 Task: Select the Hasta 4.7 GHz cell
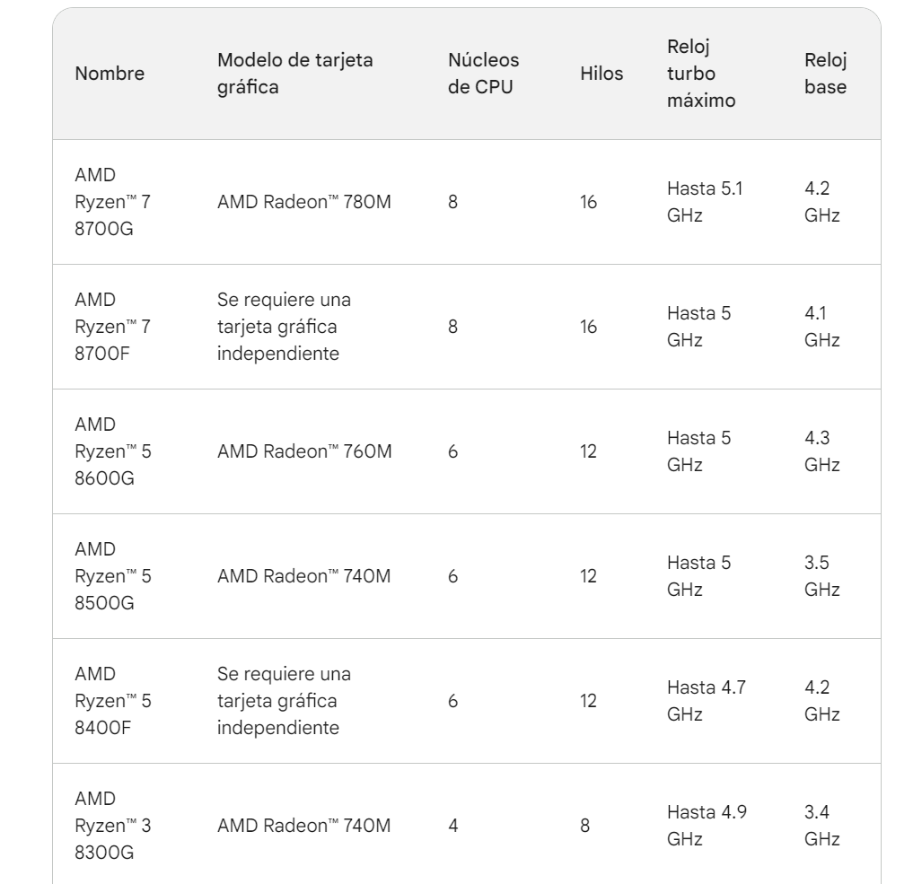point(707,701)
